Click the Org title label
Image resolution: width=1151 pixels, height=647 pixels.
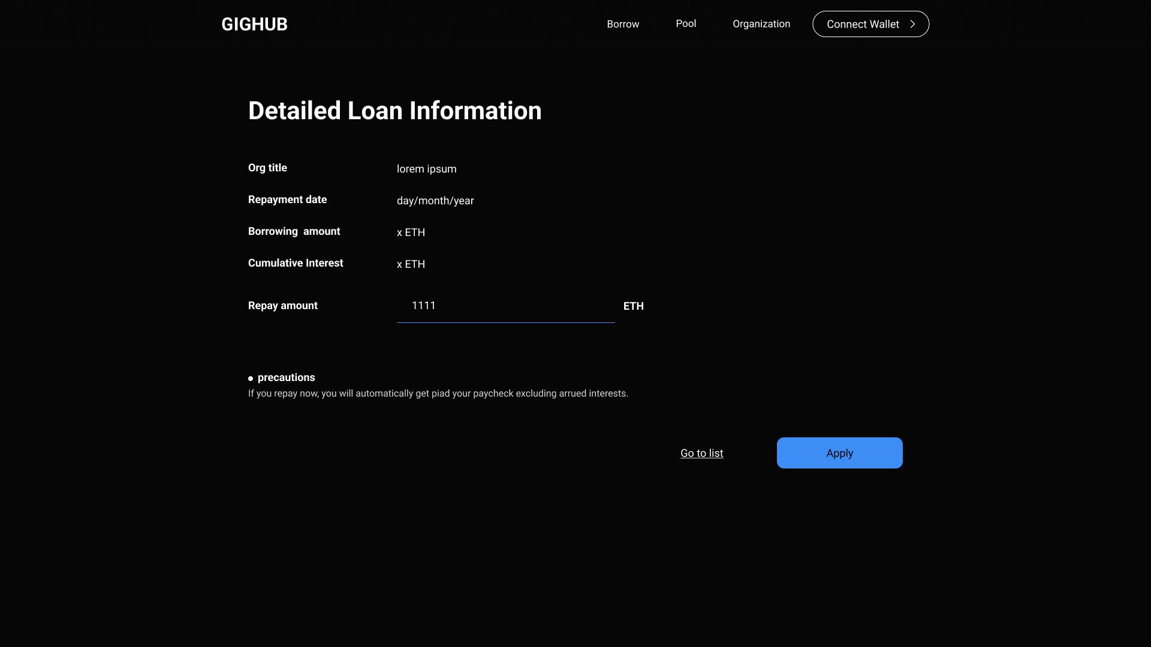[x=267, y=168]
